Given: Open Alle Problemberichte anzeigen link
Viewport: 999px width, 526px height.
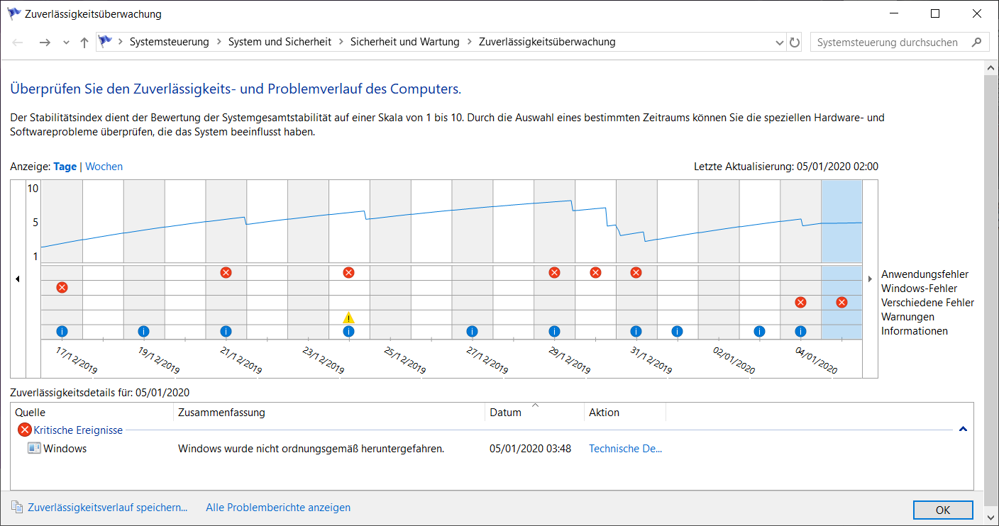Looking at the screenshot, I should pyautogui.click(x=278, y=508).
